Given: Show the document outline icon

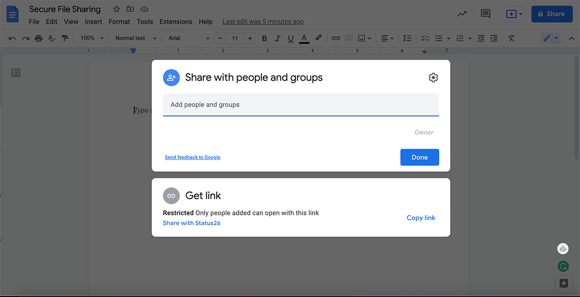Looking at the screenshot, I should [16, 73].
